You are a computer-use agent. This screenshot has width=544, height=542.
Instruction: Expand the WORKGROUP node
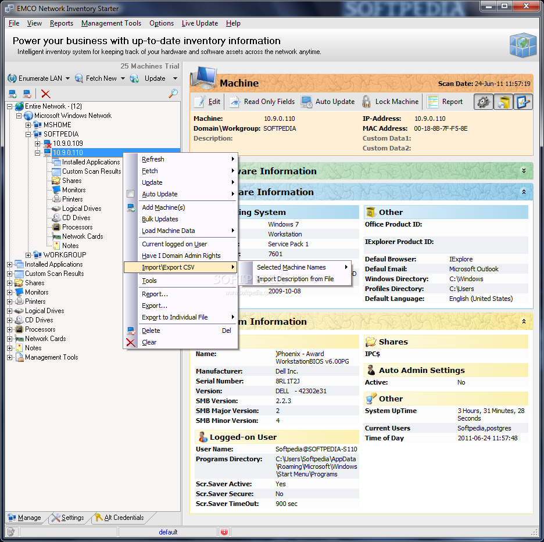click(28, 255)
